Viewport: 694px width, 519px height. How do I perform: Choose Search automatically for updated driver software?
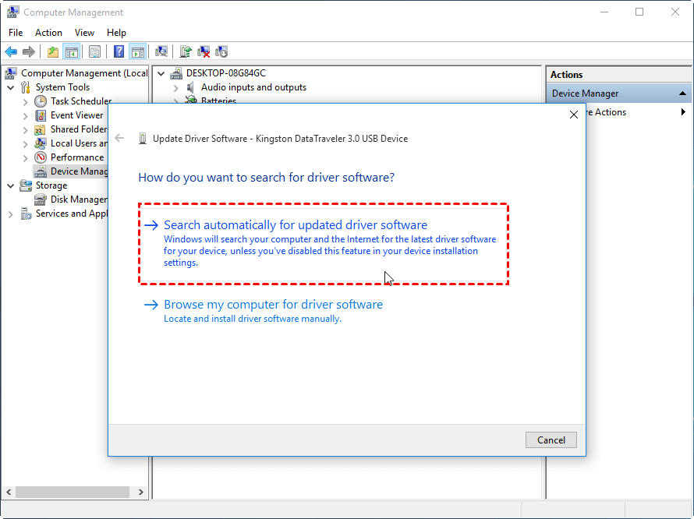[324, 244]
